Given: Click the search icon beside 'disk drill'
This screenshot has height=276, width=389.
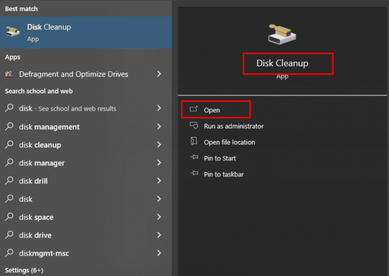Looking at the screenshot, I should point(9,180).
